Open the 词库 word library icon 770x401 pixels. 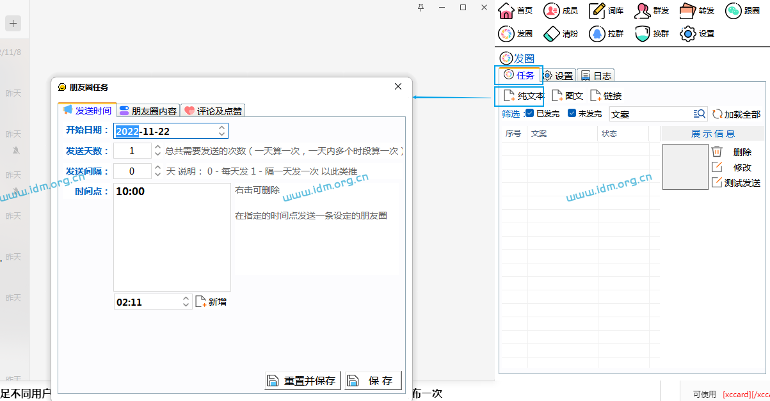tap(597, 11)
